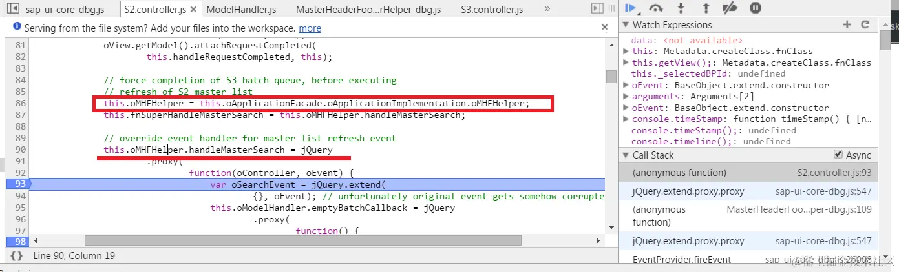899x272 pixels.
Task: Dismiss the workspace info banner
Action: pyautogui.click(x=605, y=28)
